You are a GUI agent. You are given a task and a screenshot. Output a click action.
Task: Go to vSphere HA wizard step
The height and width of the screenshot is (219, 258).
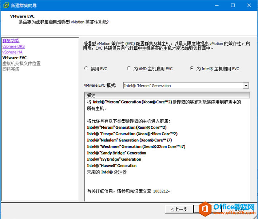pos(12,52)
